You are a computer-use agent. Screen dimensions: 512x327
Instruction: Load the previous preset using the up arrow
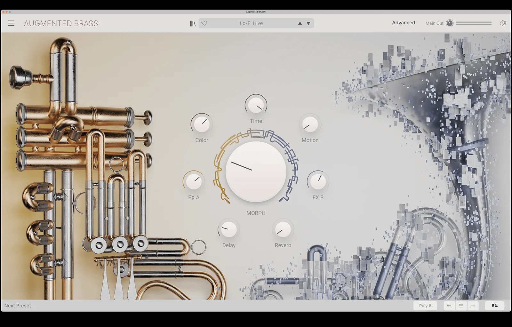tap(300, 23)
